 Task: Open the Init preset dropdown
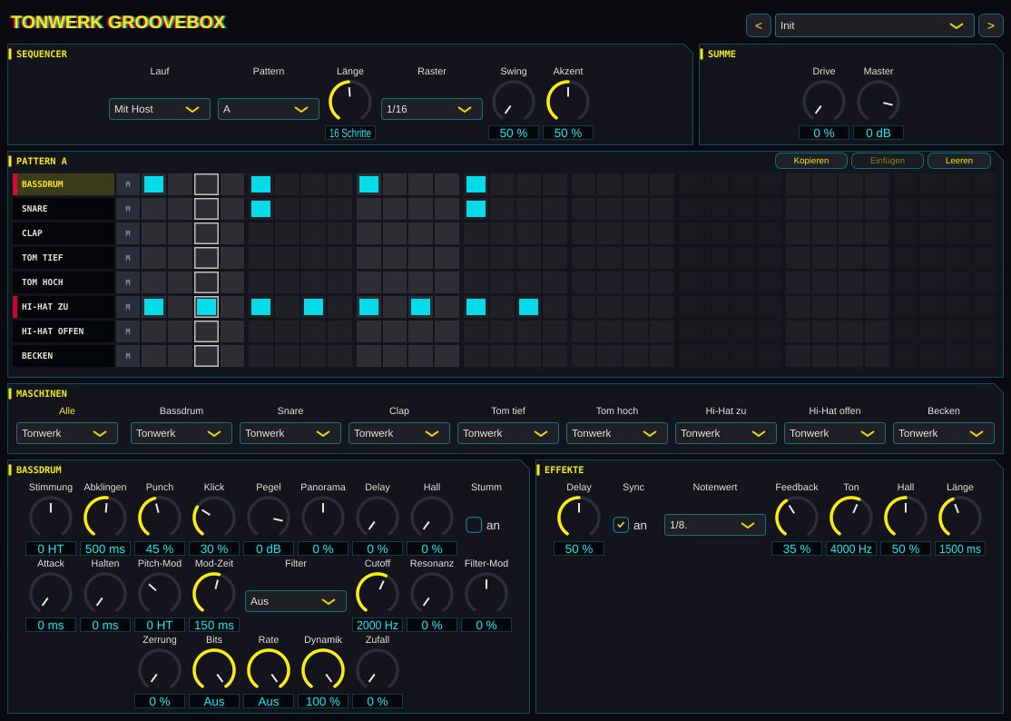[874, 25]
